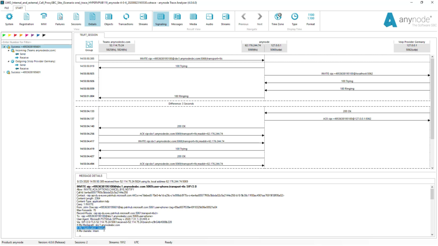This screenshot has width=438, height=246.
Task: Toggle the black flag filter
Action: tap(44, 35)
